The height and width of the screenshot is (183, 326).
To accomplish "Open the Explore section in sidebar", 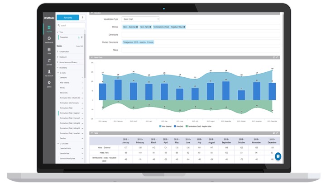I will click(x=49, y=28).
